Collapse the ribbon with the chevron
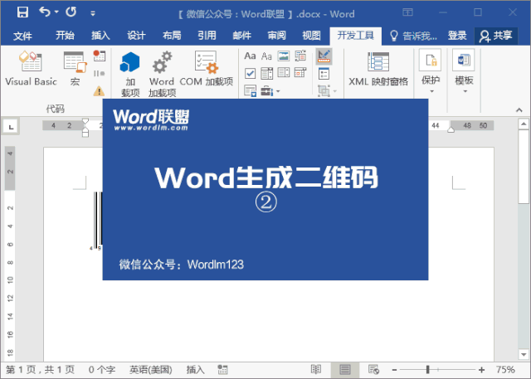The image size is (531, 379). tap(519, 110)
